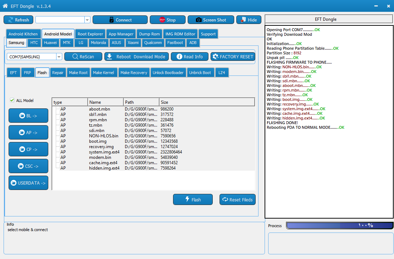Click the Connect button

coord(120,20)
